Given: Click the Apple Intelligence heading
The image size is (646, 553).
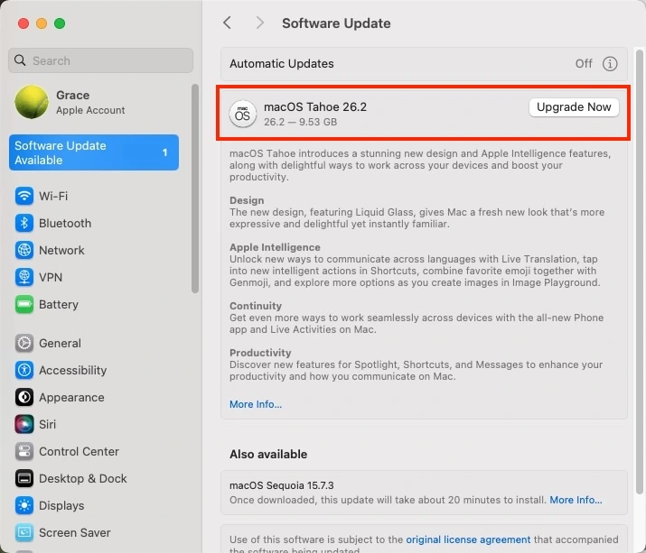Looking at the screenshot, I should [x=275, y=247].
